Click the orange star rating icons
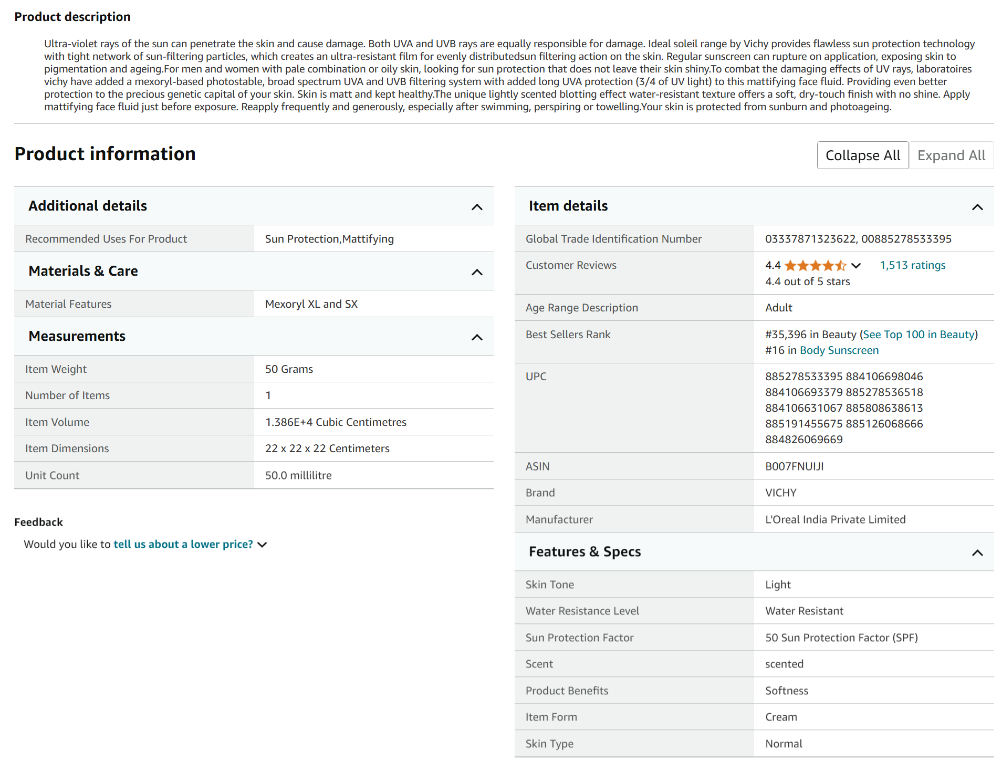The width and height of the screenshot is (1002, 762). (815, 266)
